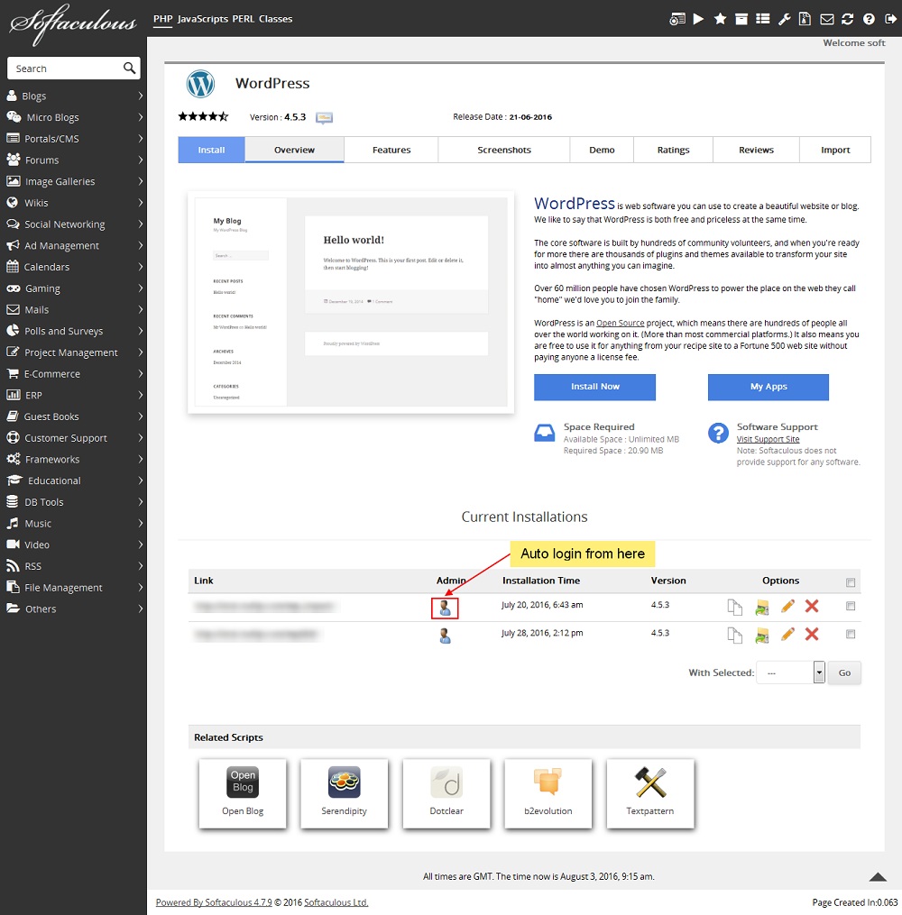Edit the July 20, 2016 installation with pencil icon
The height and width of the screenshot is (915, 902).
point(787,607)
